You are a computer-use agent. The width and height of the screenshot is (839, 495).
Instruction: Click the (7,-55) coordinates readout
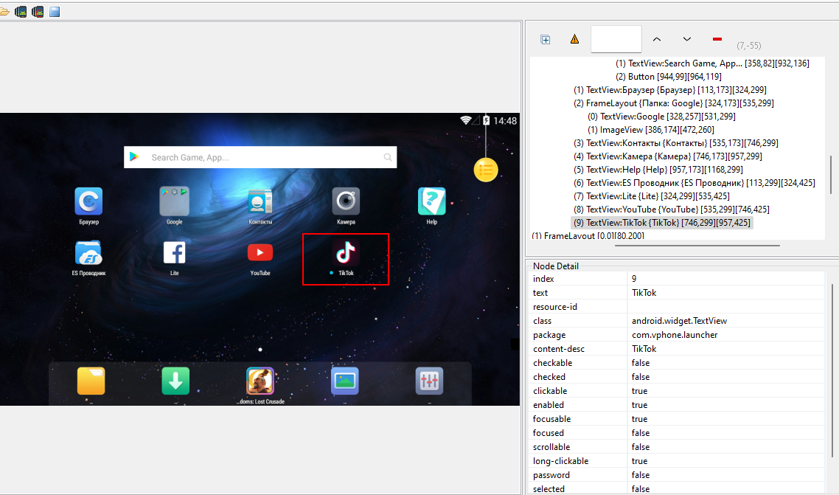click(x=748, y=46)
